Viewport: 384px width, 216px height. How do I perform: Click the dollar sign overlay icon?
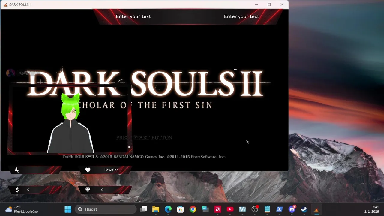click(x=17, y=190)
